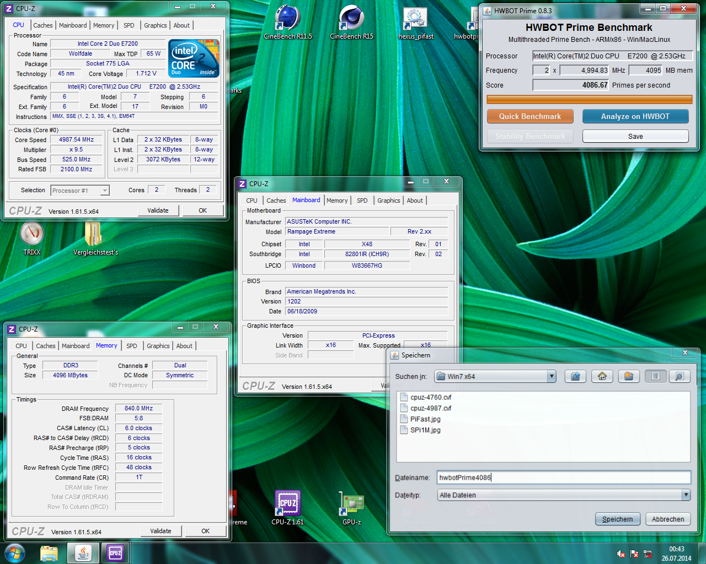Click the DRAM Frequency value 840.0 MHz
This screenshot has width=706, height=564.
pyautogui.click(x=138, y=408)
